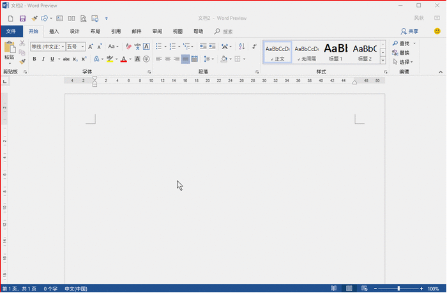Switch to web layout view in status bar

click(x=364, y=289)
